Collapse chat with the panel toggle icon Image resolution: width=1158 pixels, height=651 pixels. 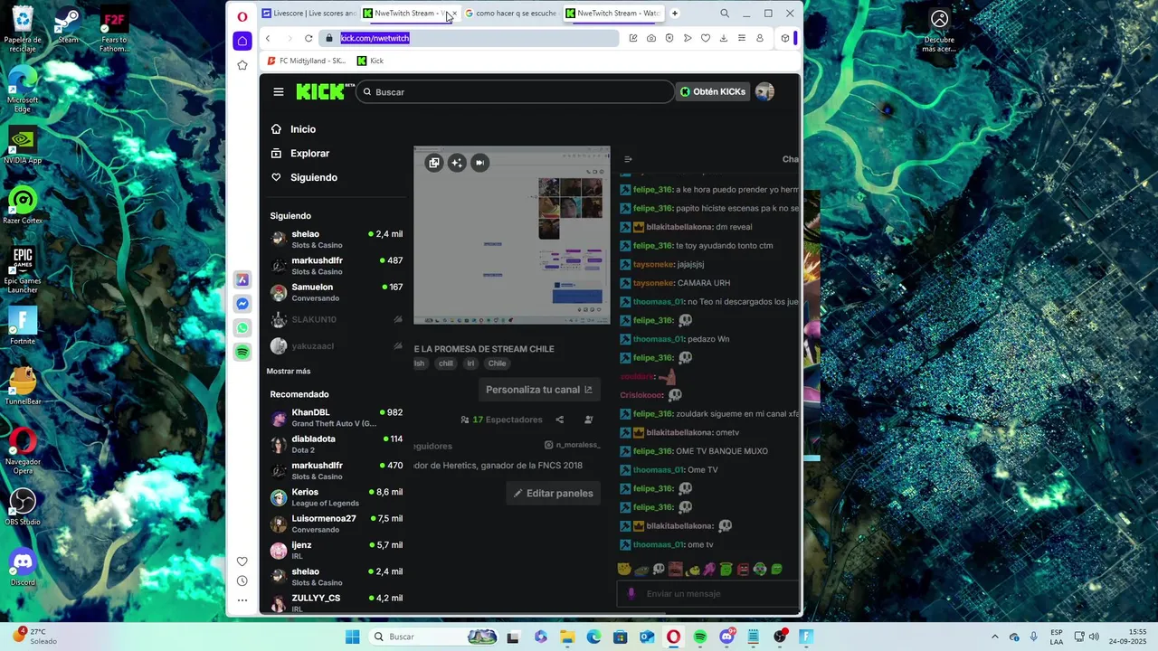click(628, 159)
